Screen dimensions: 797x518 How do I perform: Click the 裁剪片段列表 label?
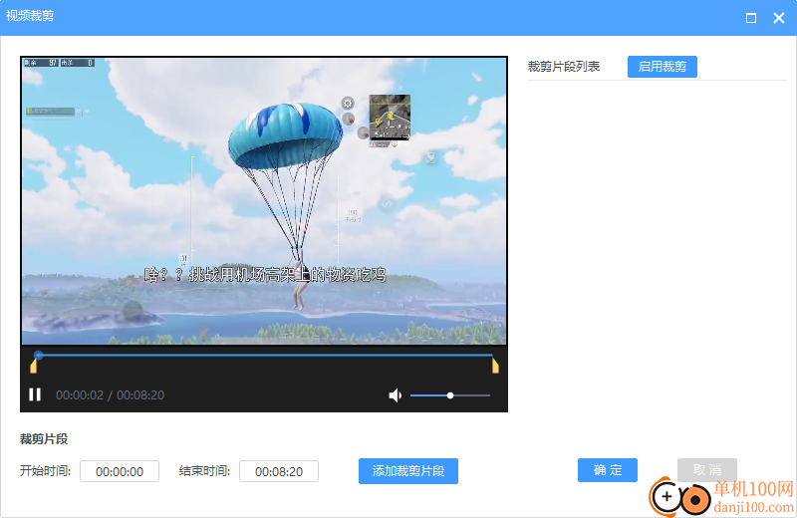click(564, 67)
